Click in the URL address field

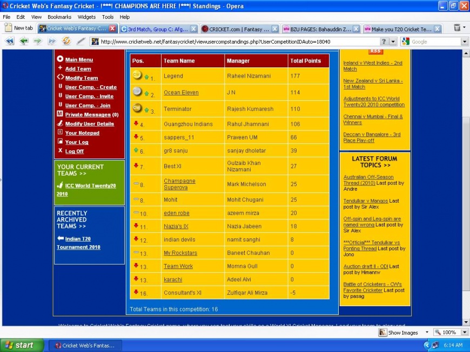tap(238, 42)
